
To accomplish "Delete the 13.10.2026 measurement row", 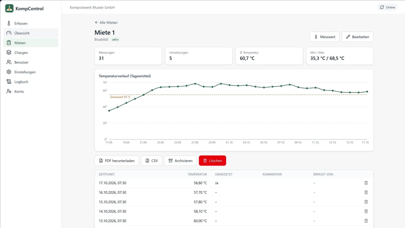I will click(x=366, y=221).
